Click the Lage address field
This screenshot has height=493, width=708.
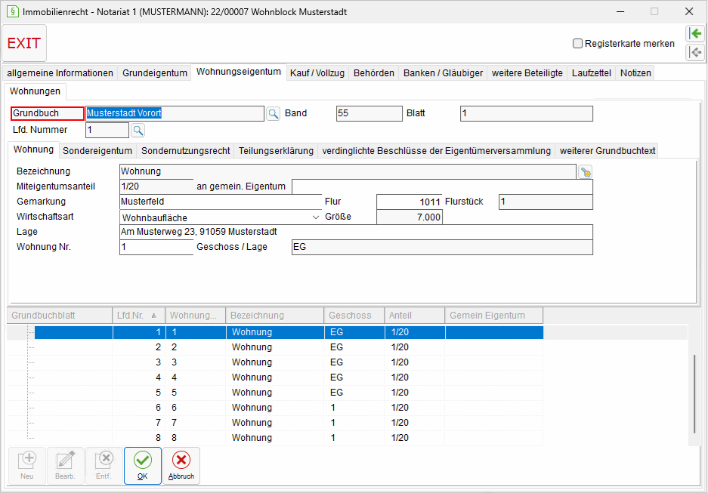point(356,232)
